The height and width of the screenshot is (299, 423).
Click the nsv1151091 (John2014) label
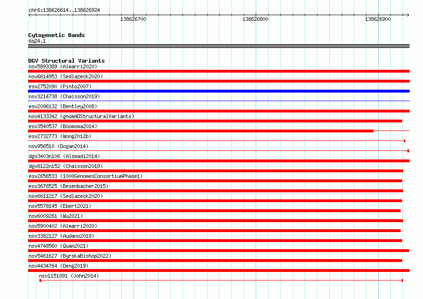pyautogui.click(x=69, y=276)
